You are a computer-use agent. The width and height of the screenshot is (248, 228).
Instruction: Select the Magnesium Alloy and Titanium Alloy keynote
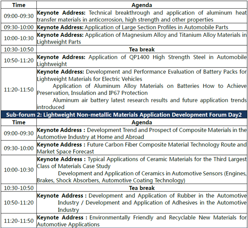[x=141, y=38]
